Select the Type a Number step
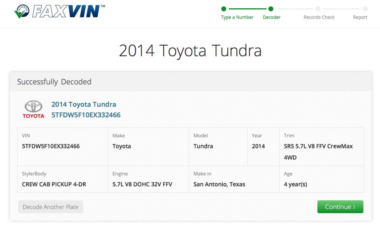Image resolution: width=380 pixels, height=232 pixels. tap(237, 17)
